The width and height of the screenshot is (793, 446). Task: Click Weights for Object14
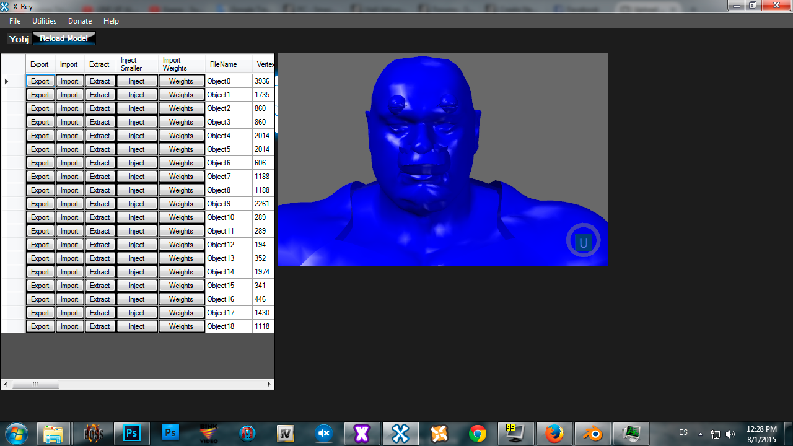(x=181, y=272)
